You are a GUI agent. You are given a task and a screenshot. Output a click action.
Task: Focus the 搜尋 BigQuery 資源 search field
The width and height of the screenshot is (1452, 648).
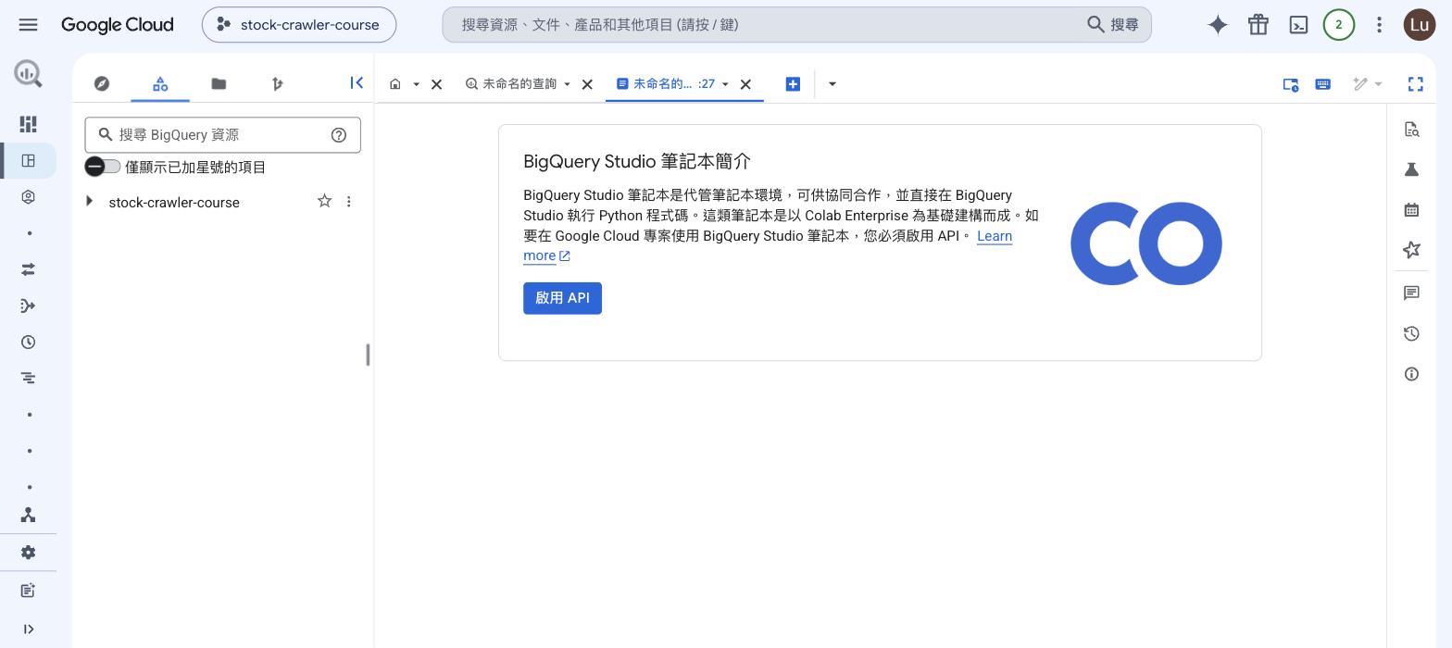pyautogui.click(x=222, y=135)
